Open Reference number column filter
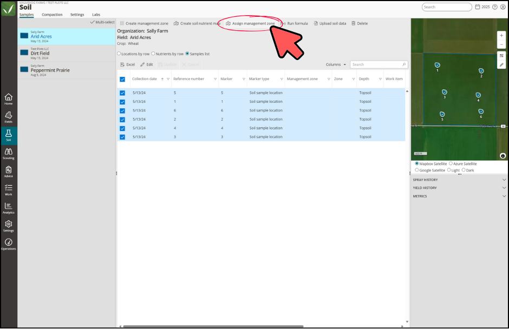 tap(215, 79)
